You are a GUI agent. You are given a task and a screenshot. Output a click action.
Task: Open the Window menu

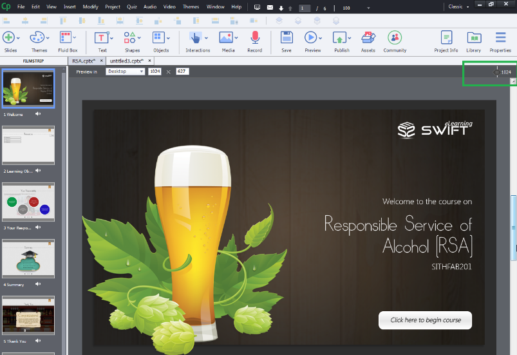tap(215, 6)
